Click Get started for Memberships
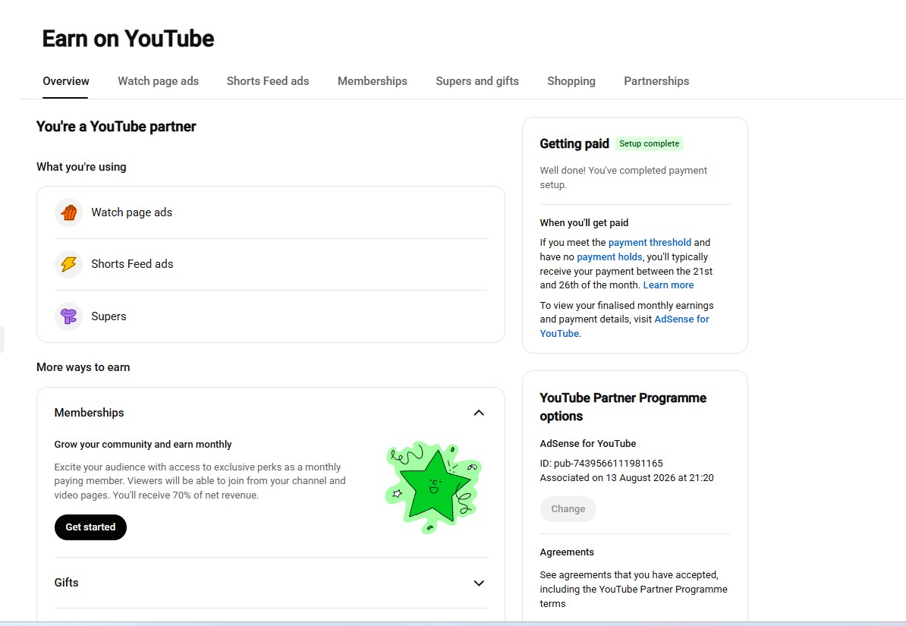The width and height of the screenshot is (906, 626). coord(90,527)
